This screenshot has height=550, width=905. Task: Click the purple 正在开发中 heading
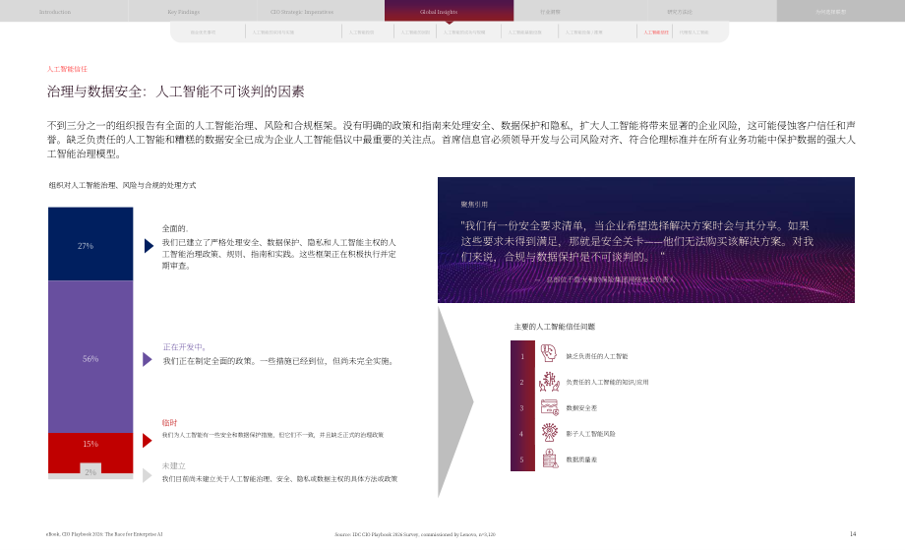(x=184, y=347)
